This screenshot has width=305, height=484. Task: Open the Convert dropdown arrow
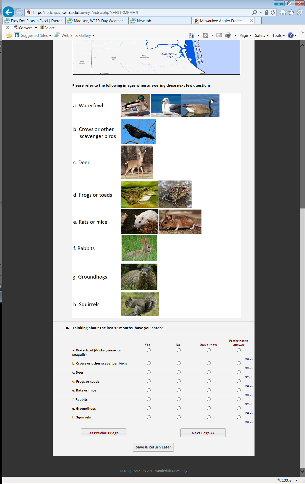(x=36, y=28)
